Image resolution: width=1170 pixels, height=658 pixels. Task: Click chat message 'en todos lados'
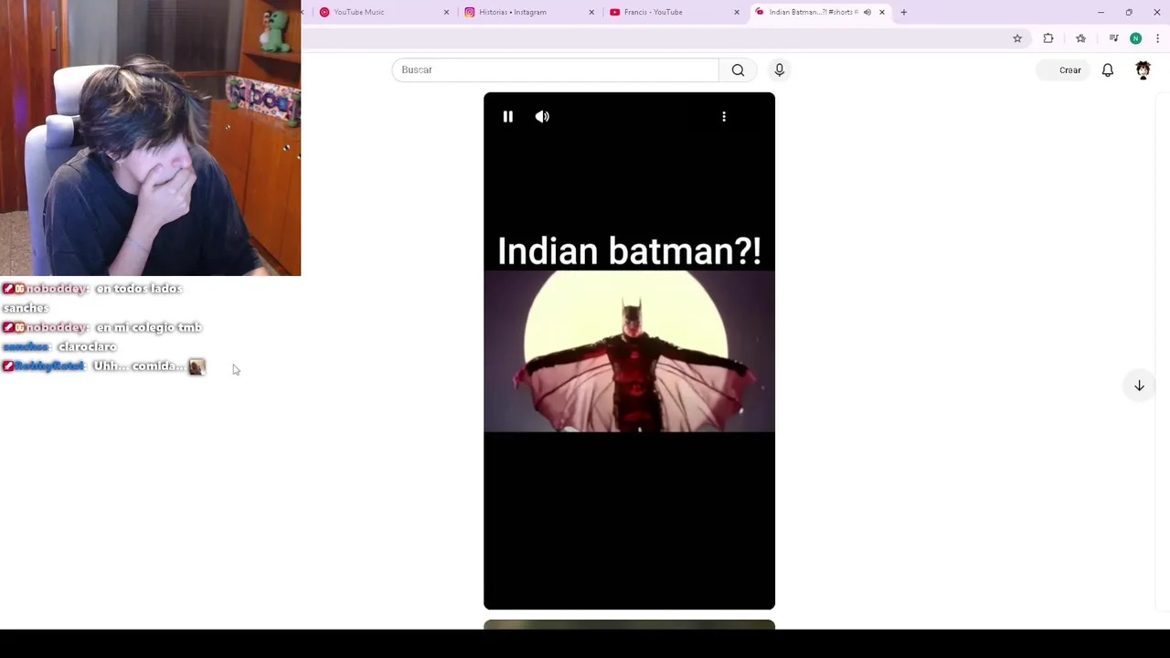pos(139,289)
